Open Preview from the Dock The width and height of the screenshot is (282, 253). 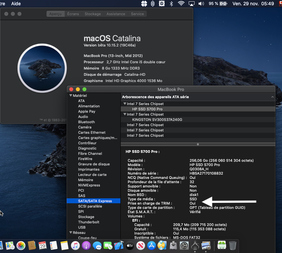206,245
